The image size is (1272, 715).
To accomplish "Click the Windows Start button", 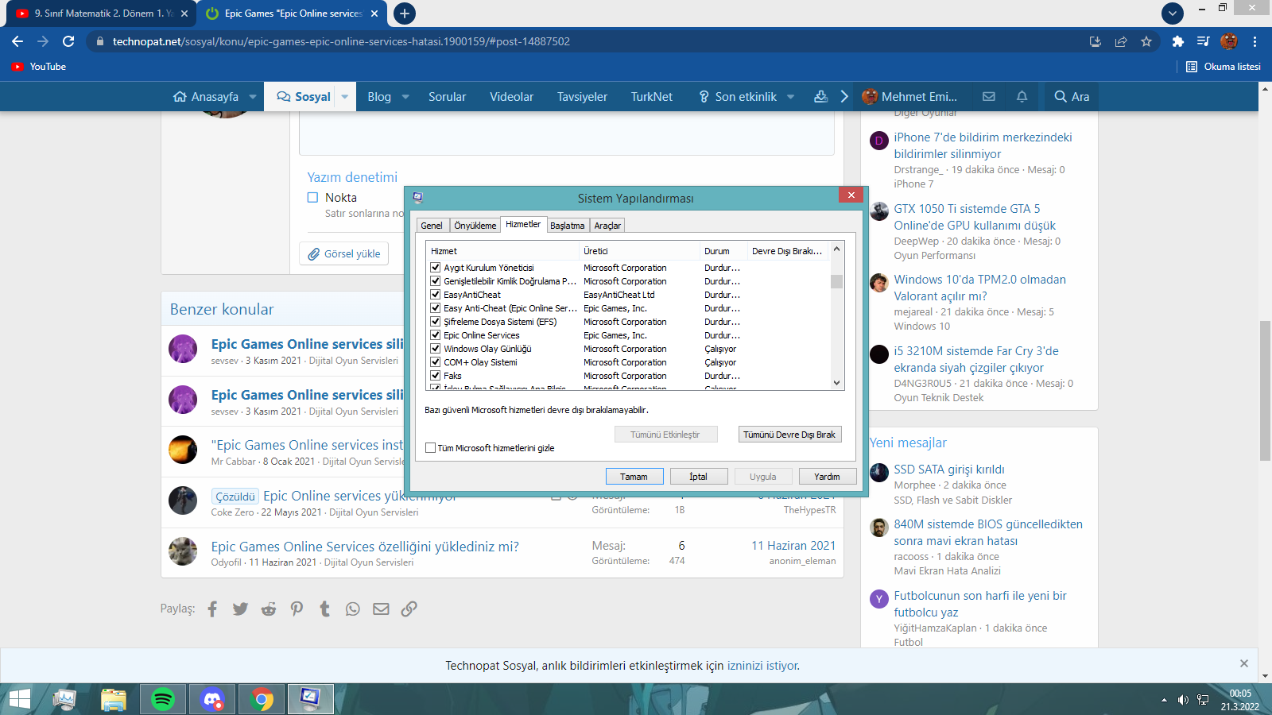I will (x=19, y=699).
